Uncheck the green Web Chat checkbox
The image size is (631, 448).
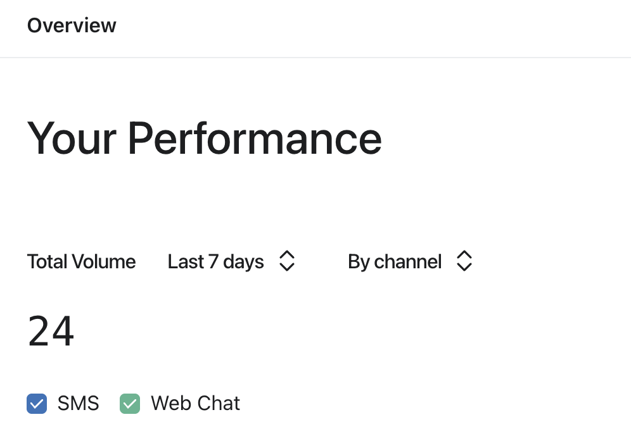130,404
